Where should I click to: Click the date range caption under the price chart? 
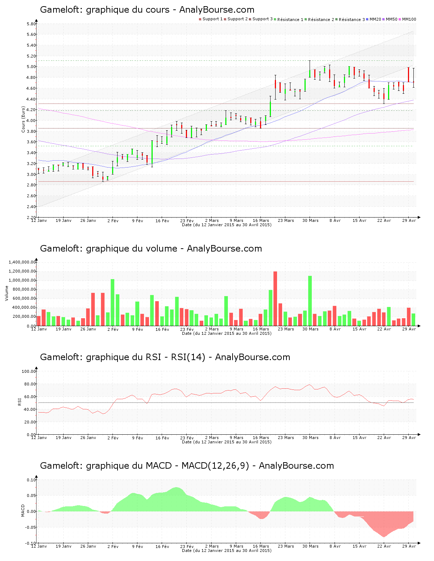(226, 225)
